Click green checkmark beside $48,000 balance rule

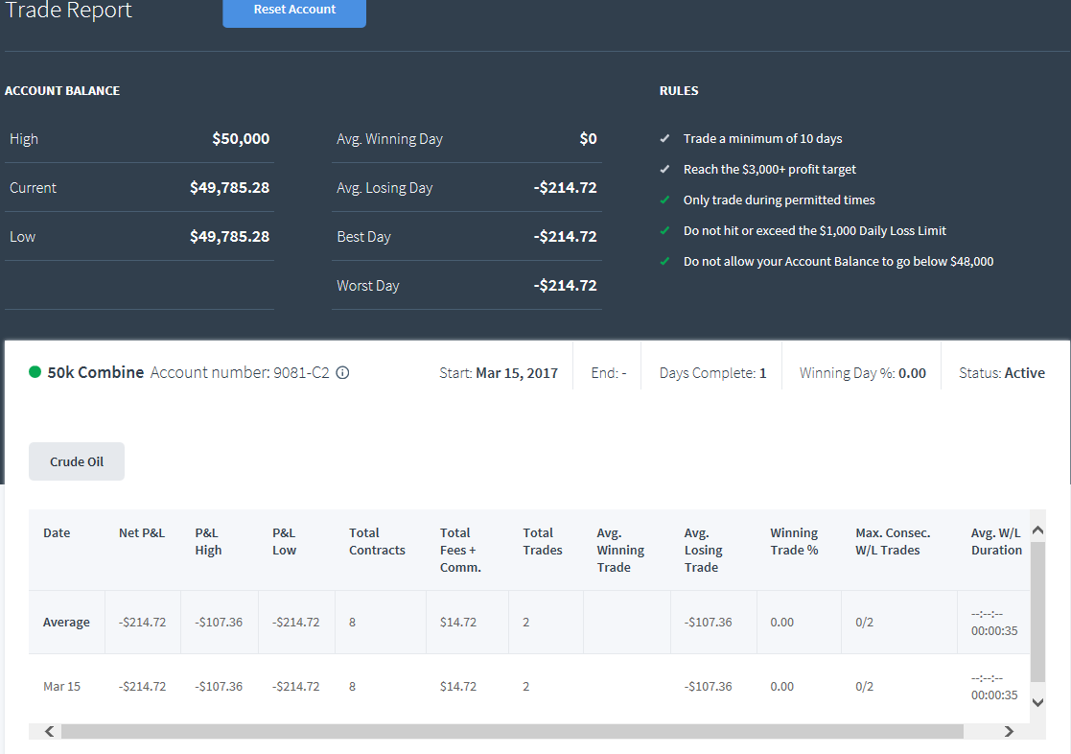tap(664, 261)
